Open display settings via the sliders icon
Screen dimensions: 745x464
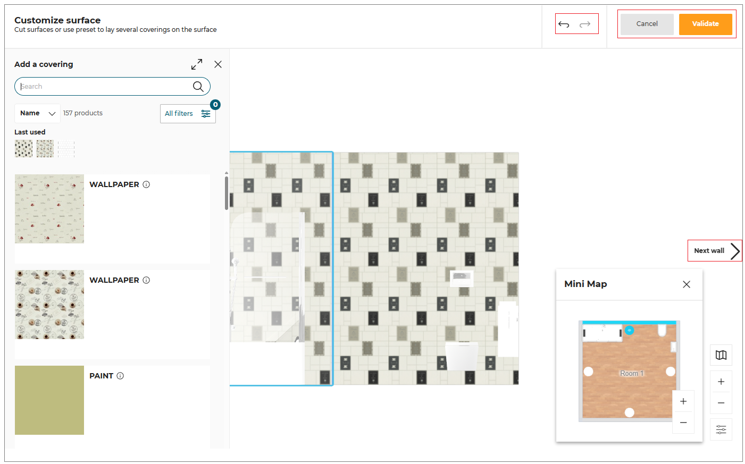[x=721, y=429]
